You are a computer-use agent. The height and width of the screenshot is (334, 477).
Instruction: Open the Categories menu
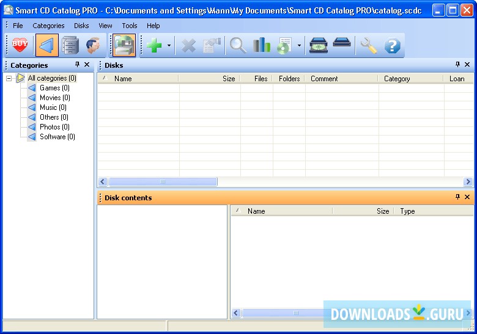point(48,26)
